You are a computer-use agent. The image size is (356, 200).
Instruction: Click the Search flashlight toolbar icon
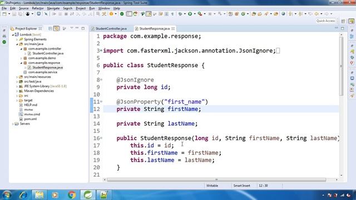tap(266, 14)
